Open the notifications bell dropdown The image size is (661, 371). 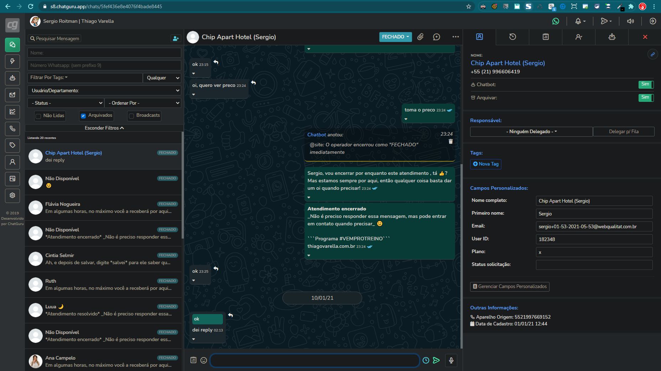point(580,21)
